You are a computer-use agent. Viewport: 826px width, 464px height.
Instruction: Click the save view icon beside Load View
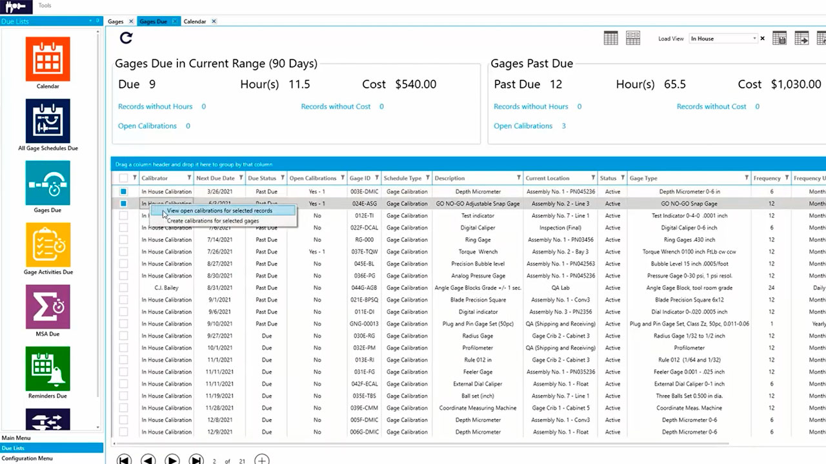point(779,39)
